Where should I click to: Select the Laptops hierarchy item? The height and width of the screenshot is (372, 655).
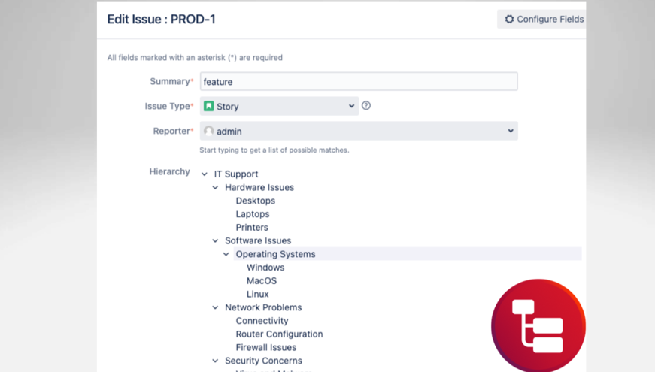click(x=253, y=214)
